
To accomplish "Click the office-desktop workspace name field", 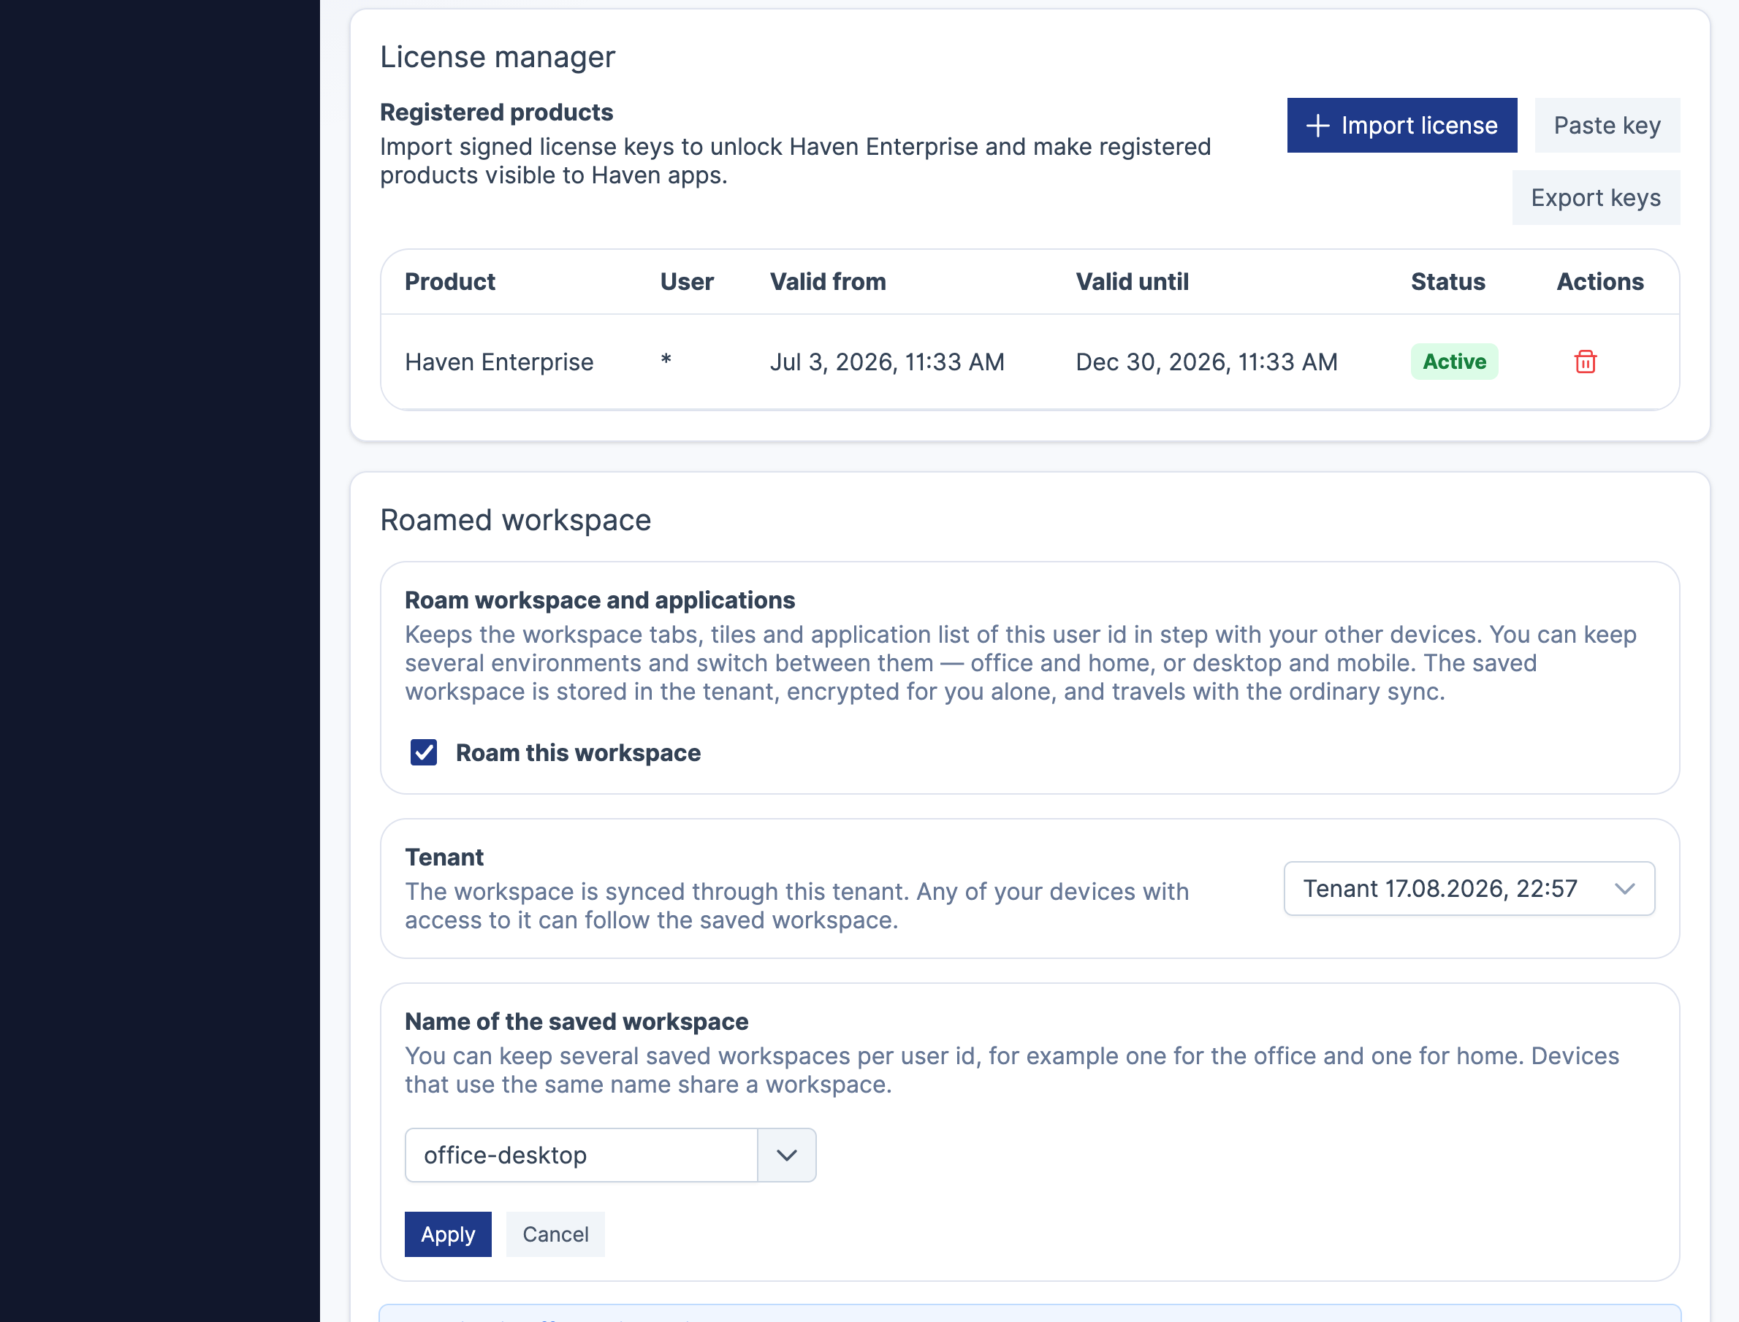I will (581, 1155).
